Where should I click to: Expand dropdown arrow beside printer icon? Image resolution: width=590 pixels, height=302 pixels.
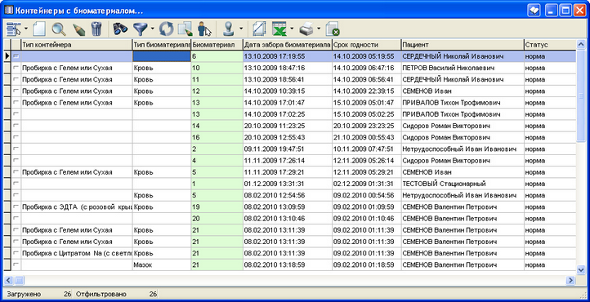319,29
